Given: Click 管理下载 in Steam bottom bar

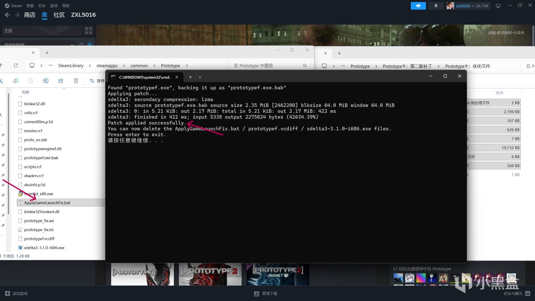Looking at the screenshot, I should click(270, 293).
